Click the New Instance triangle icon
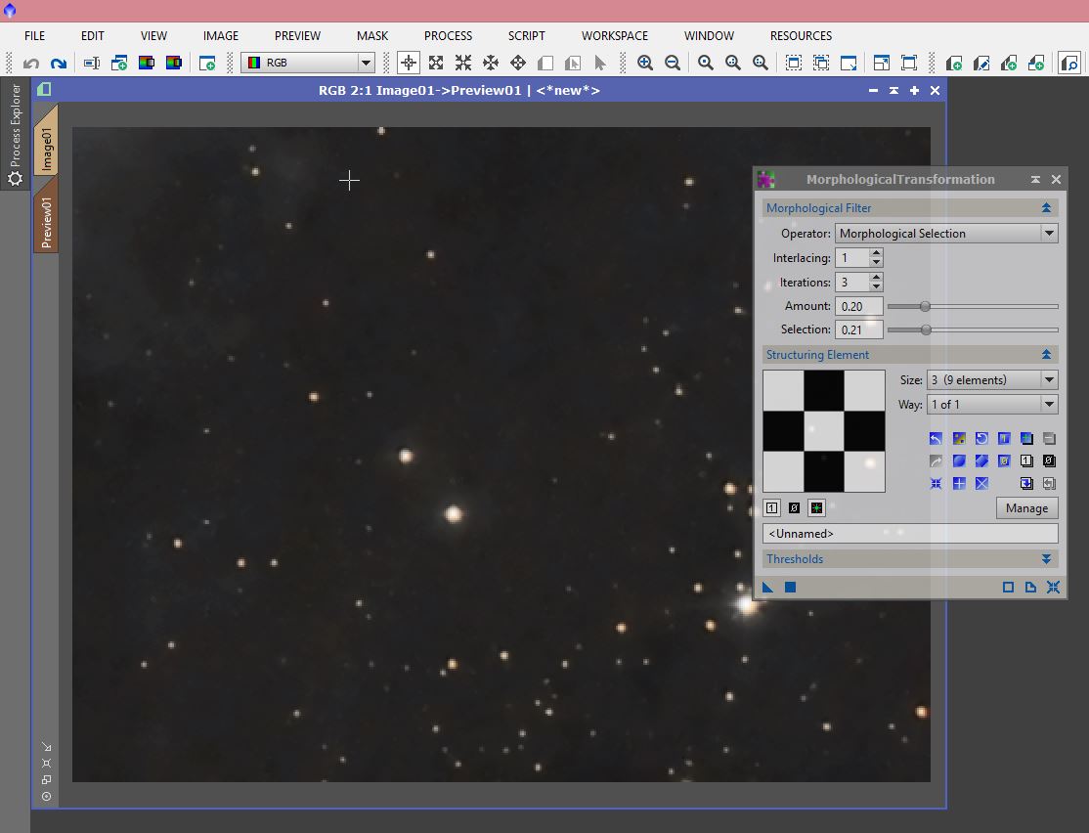Viewport: 1089px width, 833px height. click(x=768, y=587)
